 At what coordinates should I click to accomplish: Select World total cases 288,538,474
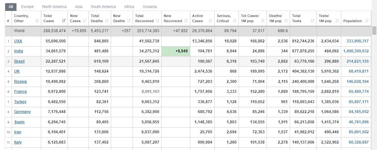click(55, 31)
